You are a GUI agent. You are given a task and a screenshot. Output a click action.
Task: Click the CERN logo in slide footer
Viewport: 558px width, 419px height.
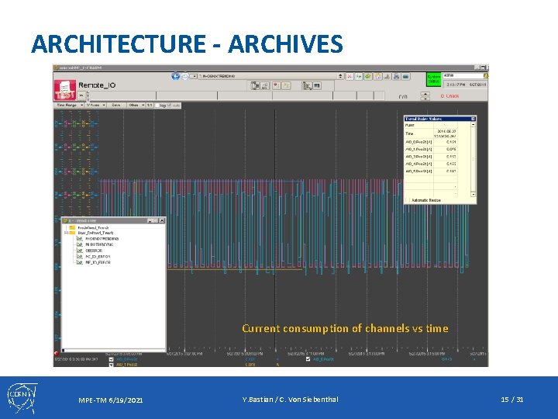(x=22, y=398)
